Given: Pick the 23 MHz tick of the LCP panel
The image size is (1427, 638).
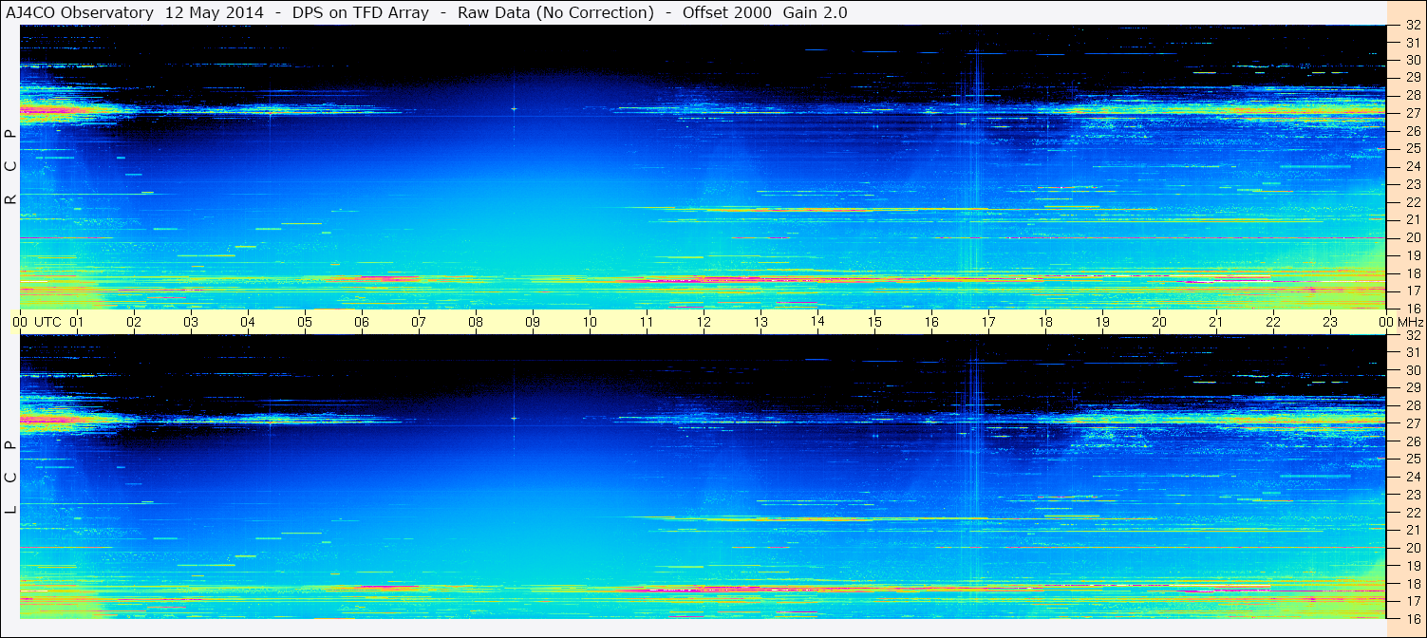Looking at the screenshot, I should pos(1412,495).
